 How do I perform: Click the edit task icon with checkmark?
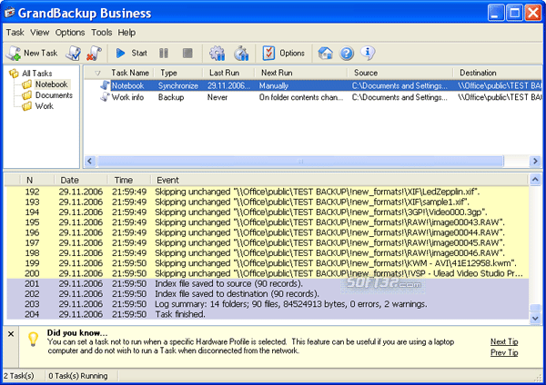74,54
